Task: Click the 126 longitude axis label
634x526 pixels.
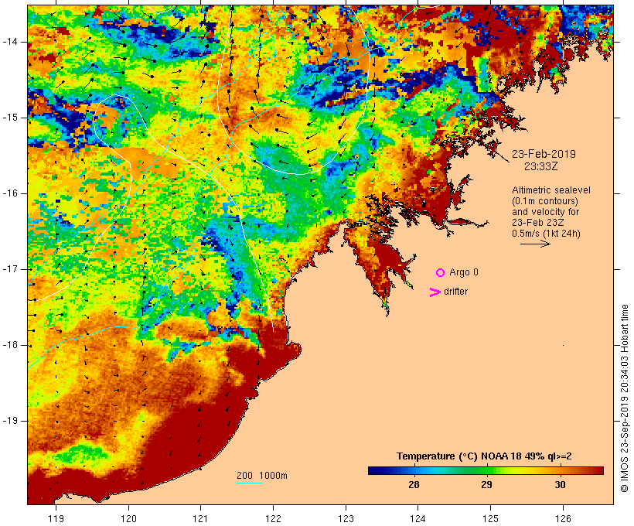Action: tap(563, 519)
